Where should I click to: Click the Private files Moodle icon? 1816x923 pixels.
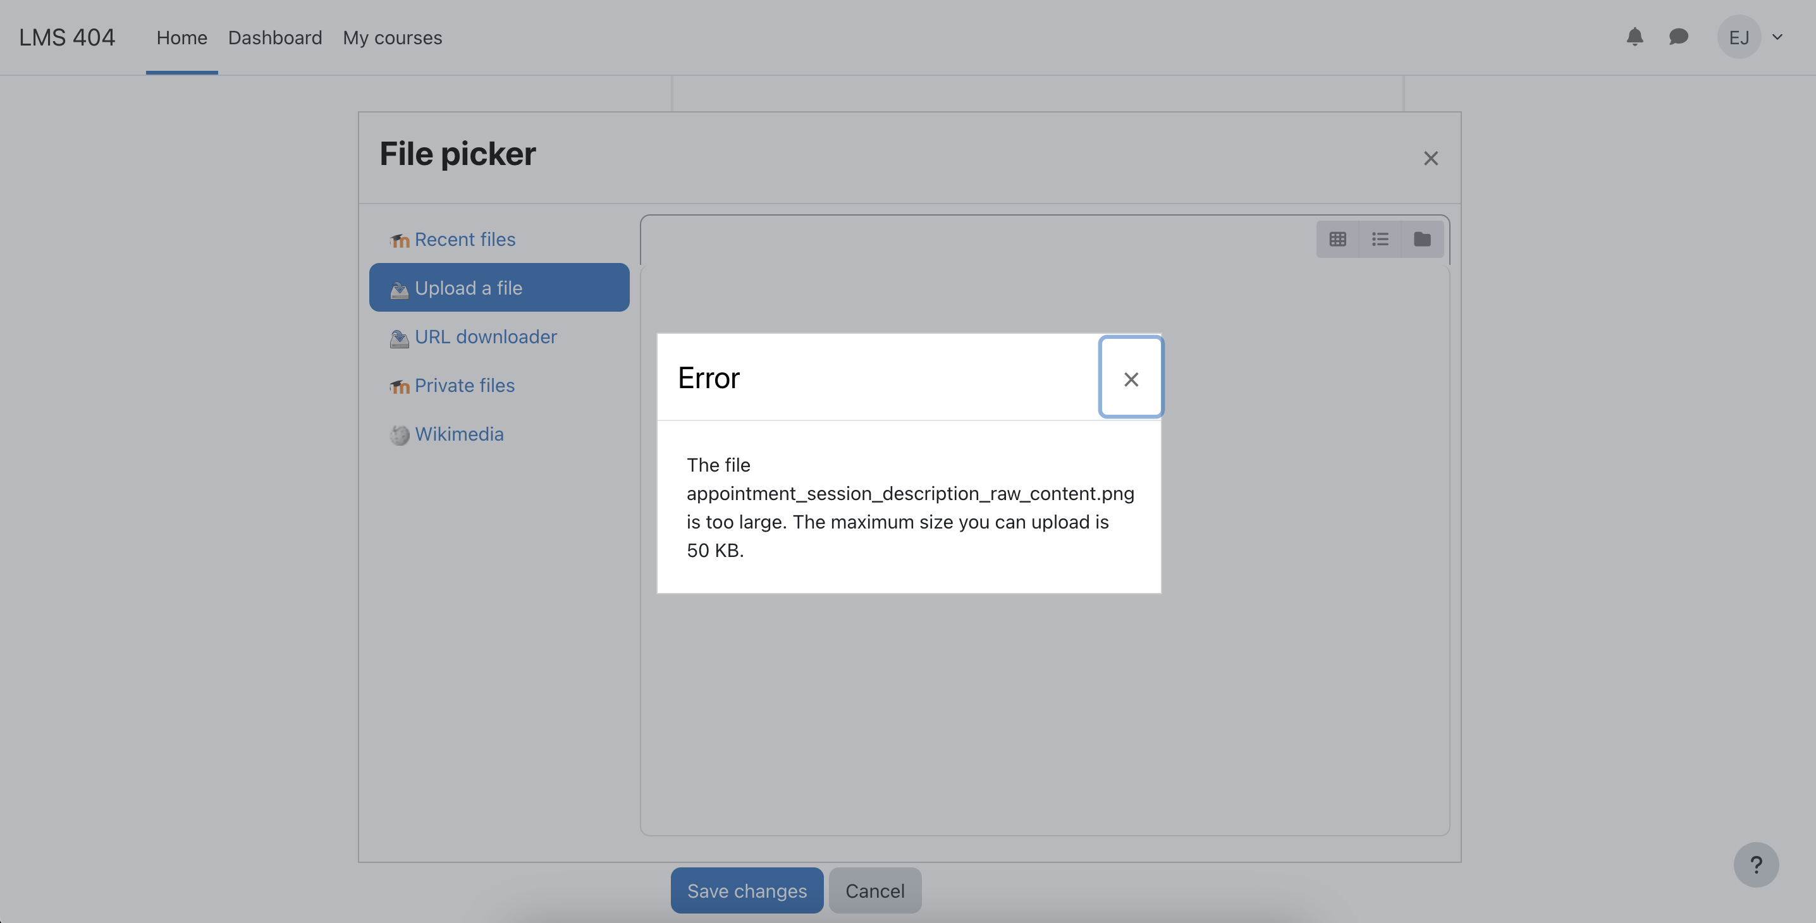click(x=400, y=387)
